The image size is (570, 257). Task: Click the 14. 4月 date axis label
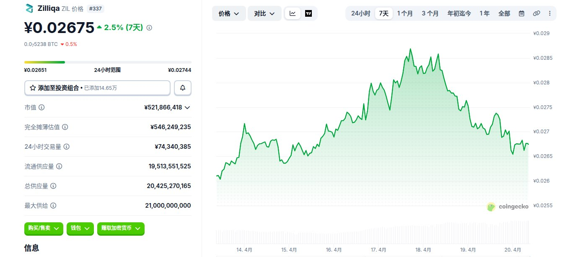tap(244, 250)
